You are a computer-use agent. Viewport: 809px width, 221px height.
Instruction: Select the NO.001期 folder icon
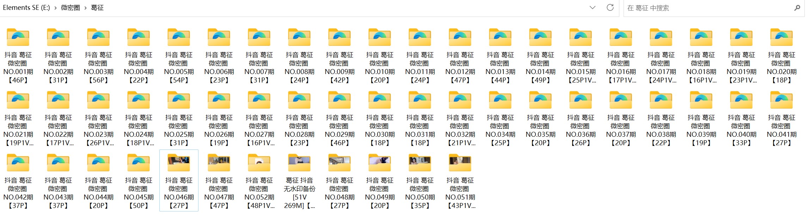click(x=18, y=37)
